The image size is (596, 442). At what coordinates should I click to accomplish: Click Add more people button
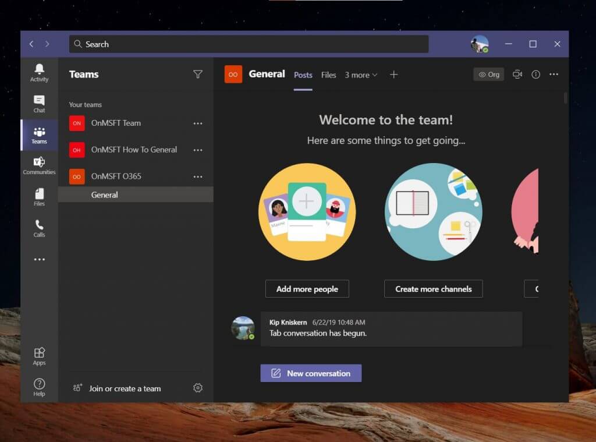click(307, 289)
